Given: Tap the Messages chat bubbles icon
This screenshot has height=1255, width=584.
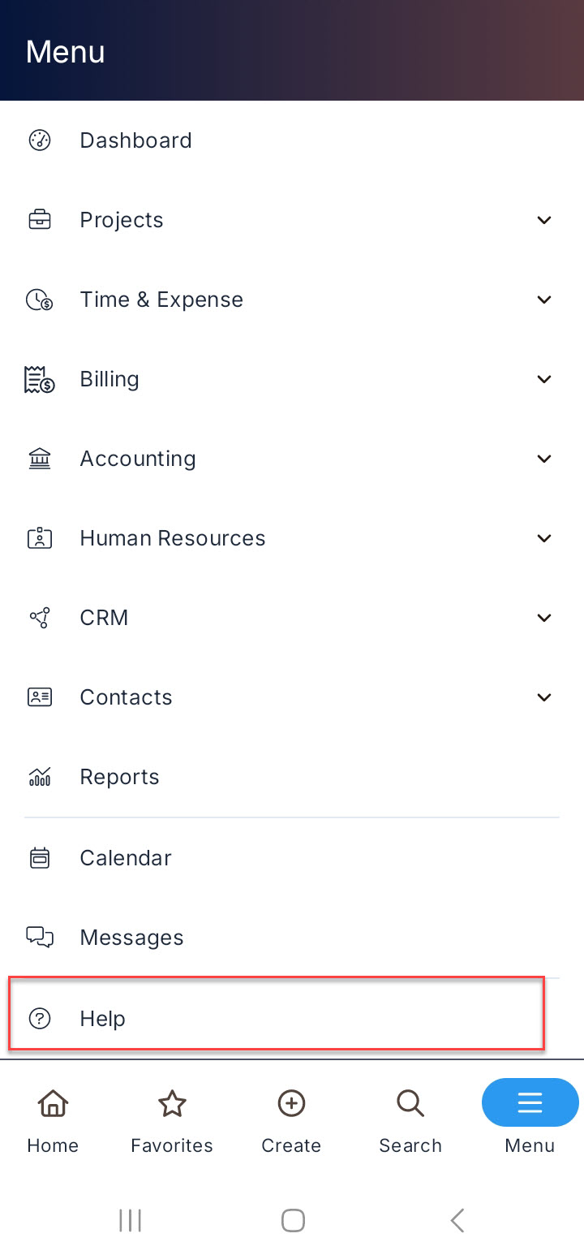Looking at the screenshot, I should tap(40, 938).
